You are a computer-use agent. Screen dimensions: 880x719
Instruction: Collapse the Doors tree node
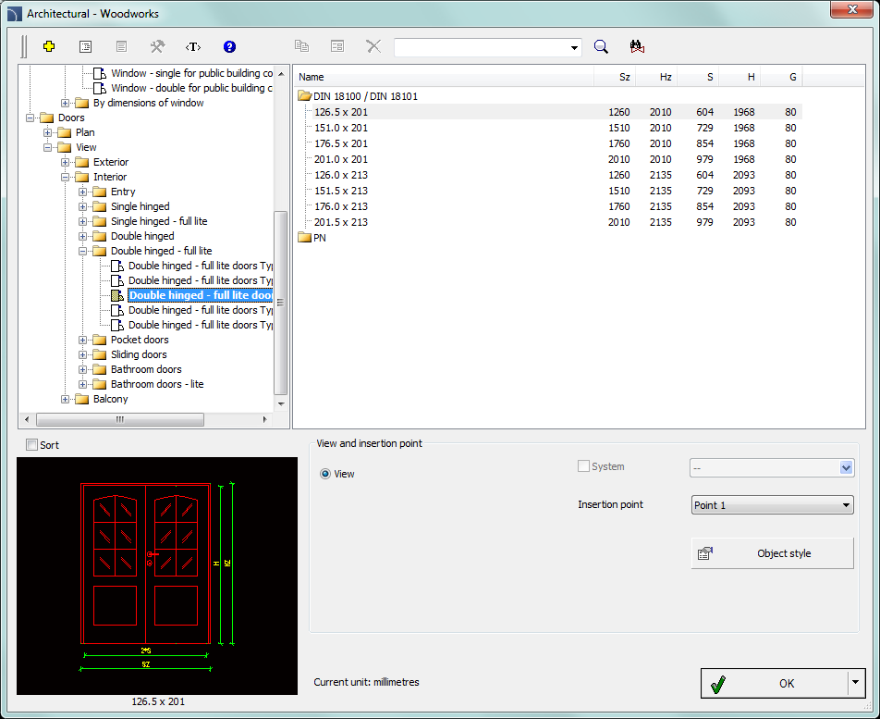[x=30, y=118]
